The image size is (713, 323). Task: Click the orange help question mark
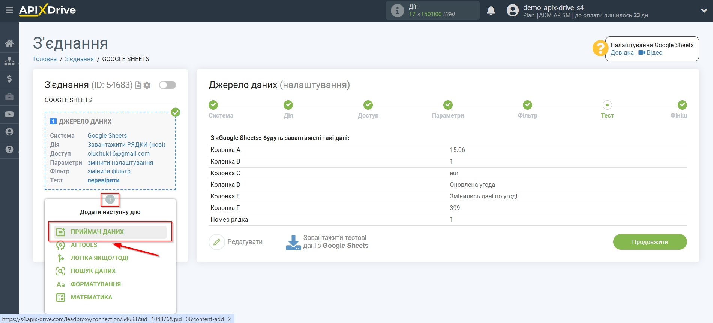click(600, 48)
